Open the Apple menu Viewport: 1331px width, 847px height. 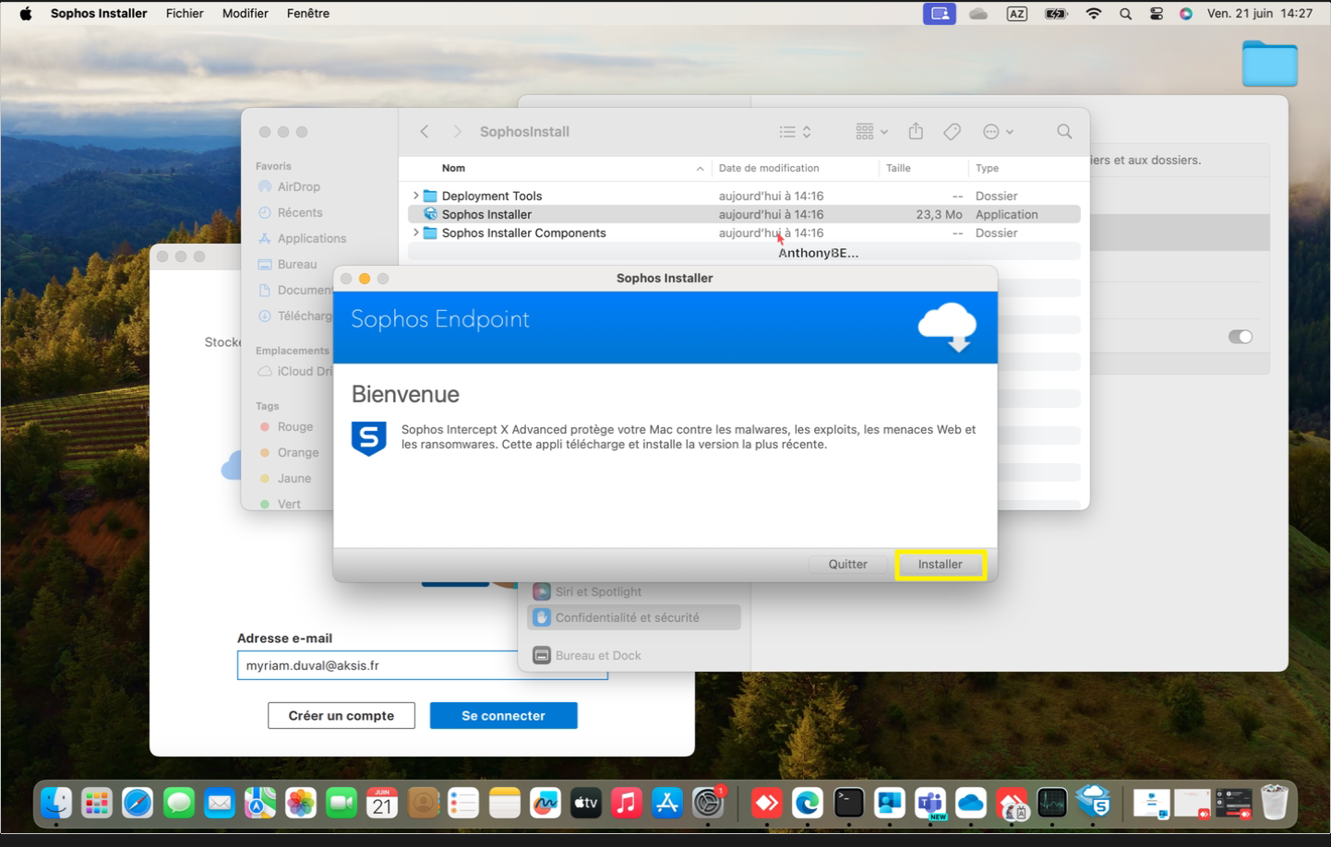click(25, 14)
